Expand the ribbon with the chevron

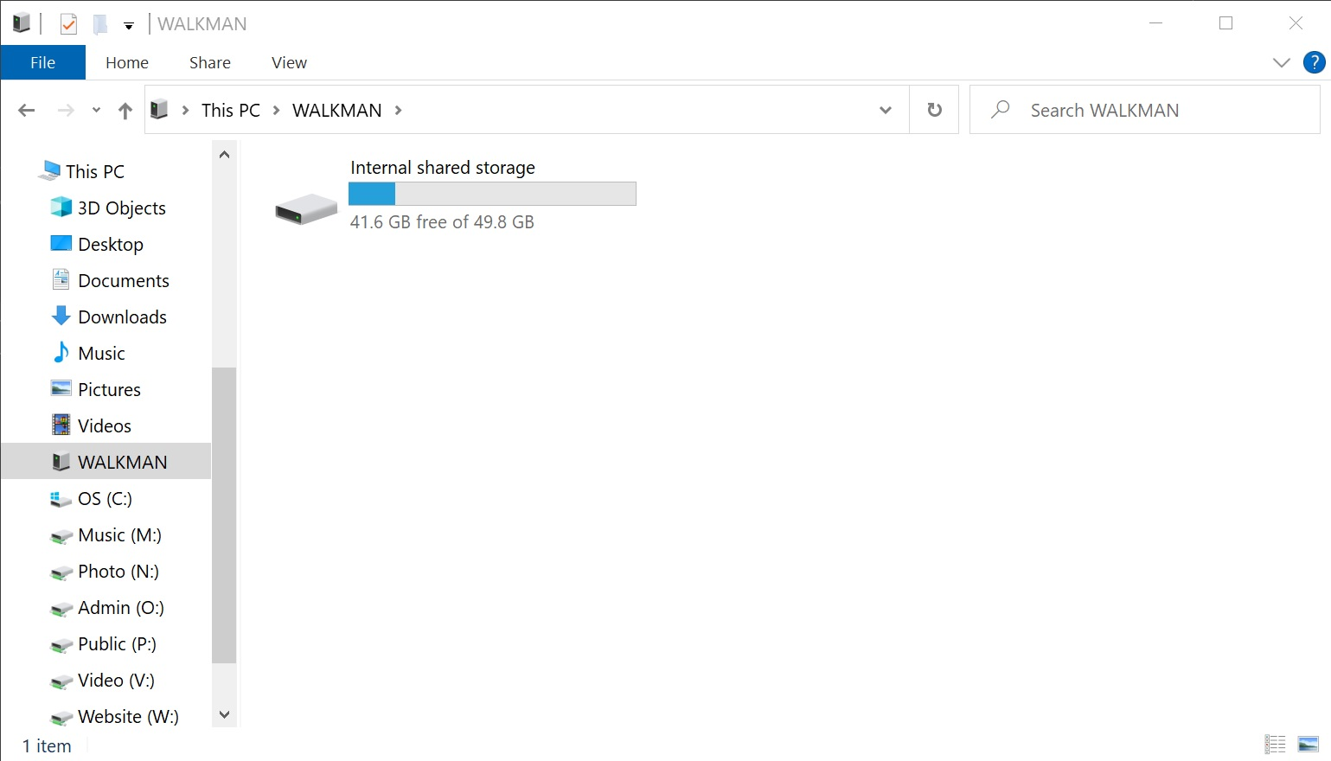(x=1282, y=62)
